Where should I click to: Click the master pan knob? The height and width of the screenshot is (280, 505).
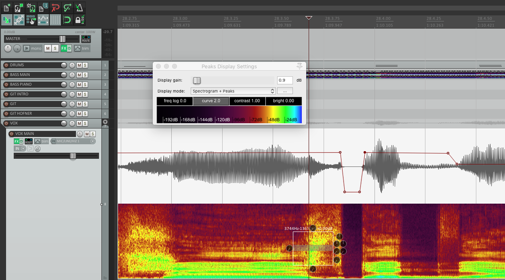(x=8, y=49)
